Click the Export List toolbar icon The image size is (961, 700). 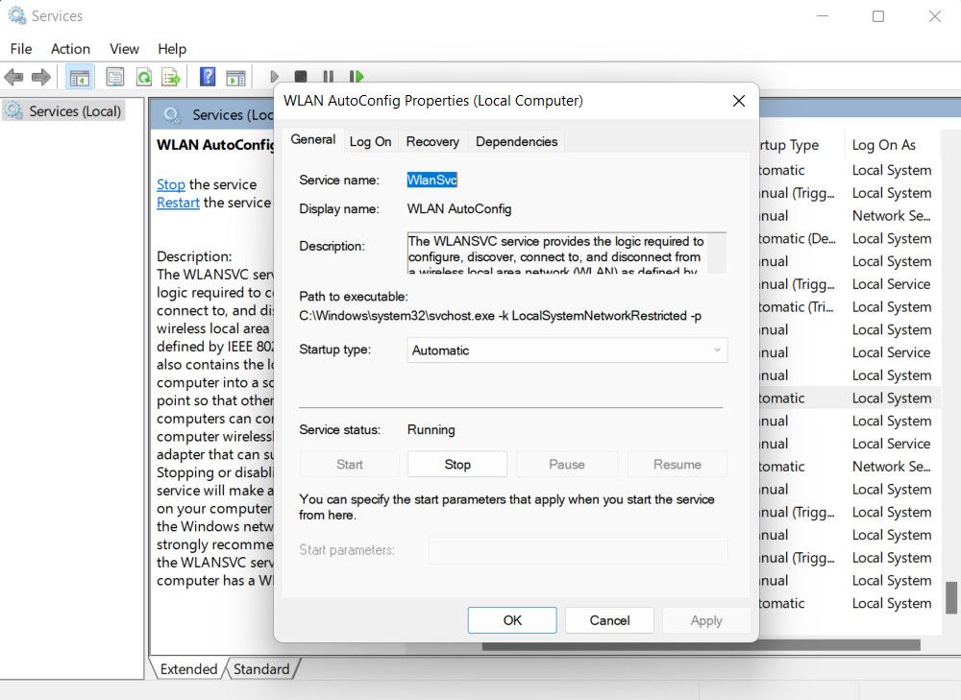(x=171, y=77)
